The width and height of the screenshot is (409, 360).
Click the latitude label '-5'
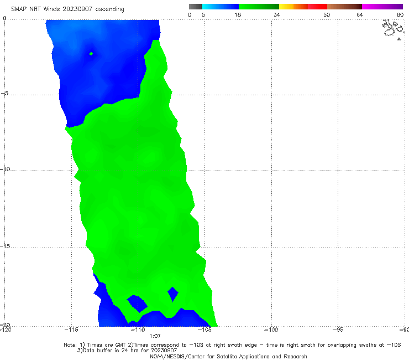point(4,94)
